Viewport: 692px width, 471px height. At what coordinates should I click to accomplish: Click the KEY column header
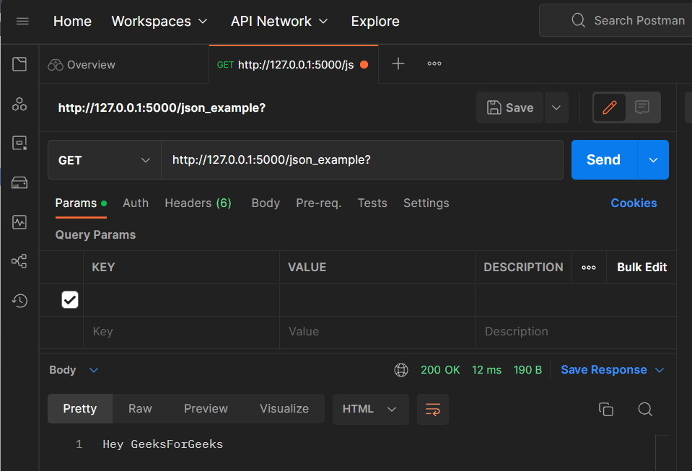point(103,268)
